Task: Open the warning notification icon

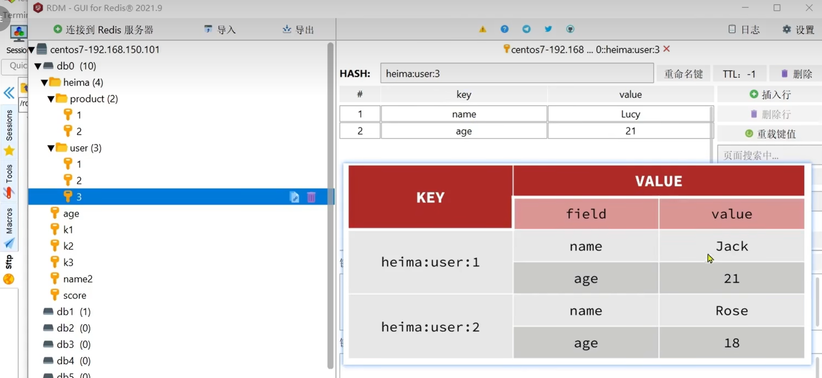Action: (x=482, y=29)
